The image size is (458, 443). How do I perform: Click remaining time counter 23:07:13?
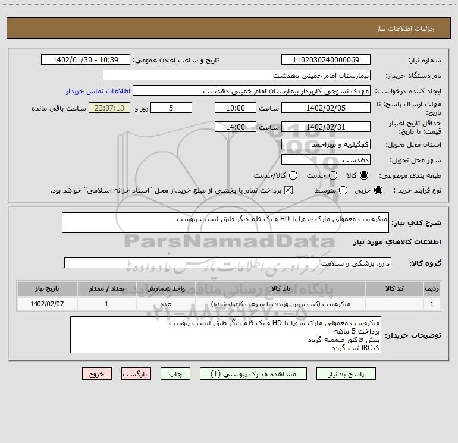click(x=109, y=108)
